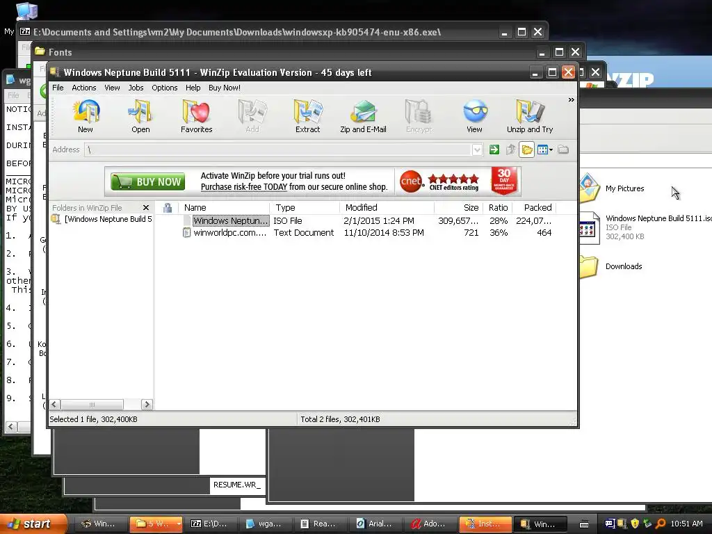The height and width of the screenshot is (534, 712).
Task: Click the yellow security shield tray icon
Action: [x=635, y=524]
